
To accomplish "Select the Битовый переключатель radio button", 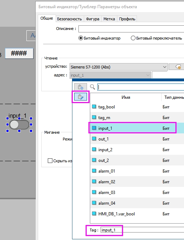I will [133, 38].
